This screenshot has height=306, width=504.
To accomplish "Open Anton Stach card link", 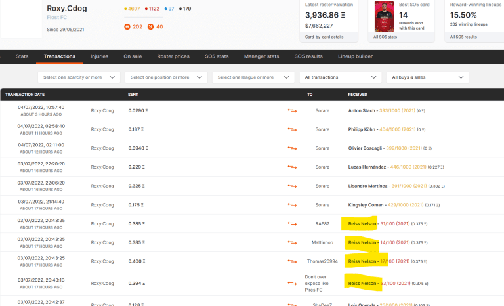I will coord(382,111).
